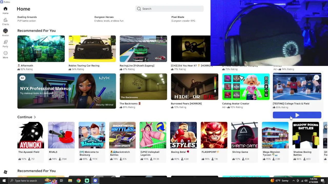The height and width of the screenshot is (184, 328).
Task: Expand the Continue section arrow
Action: point(35,117)
